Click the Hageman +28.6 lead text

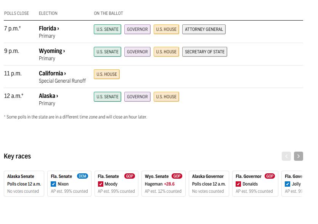pyautogui.click(x=160, y=184)
